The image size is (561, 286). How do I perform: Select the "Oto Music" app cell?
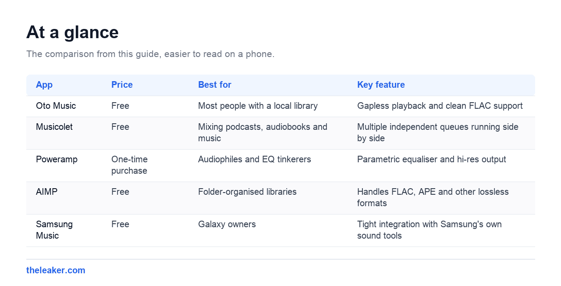click(x=56, y=106)
